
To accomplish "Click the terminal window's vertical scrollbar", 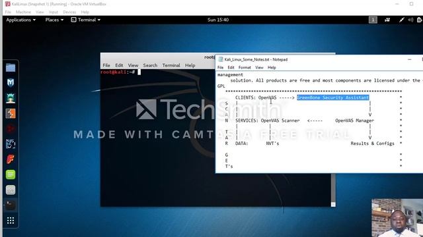I will [x=333, y=190].
